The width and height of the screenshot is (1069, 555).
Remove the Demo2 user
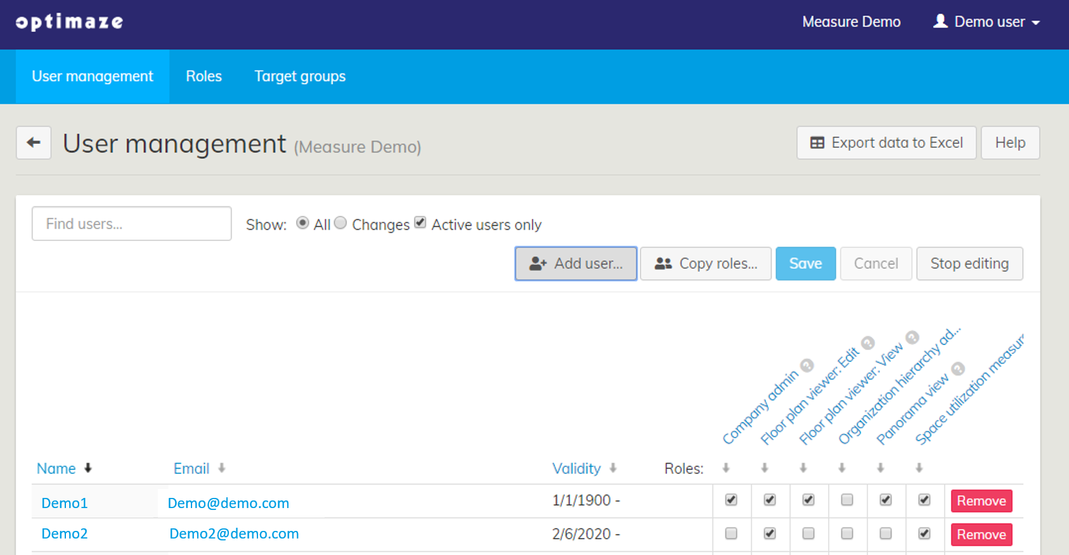(981, 534)
